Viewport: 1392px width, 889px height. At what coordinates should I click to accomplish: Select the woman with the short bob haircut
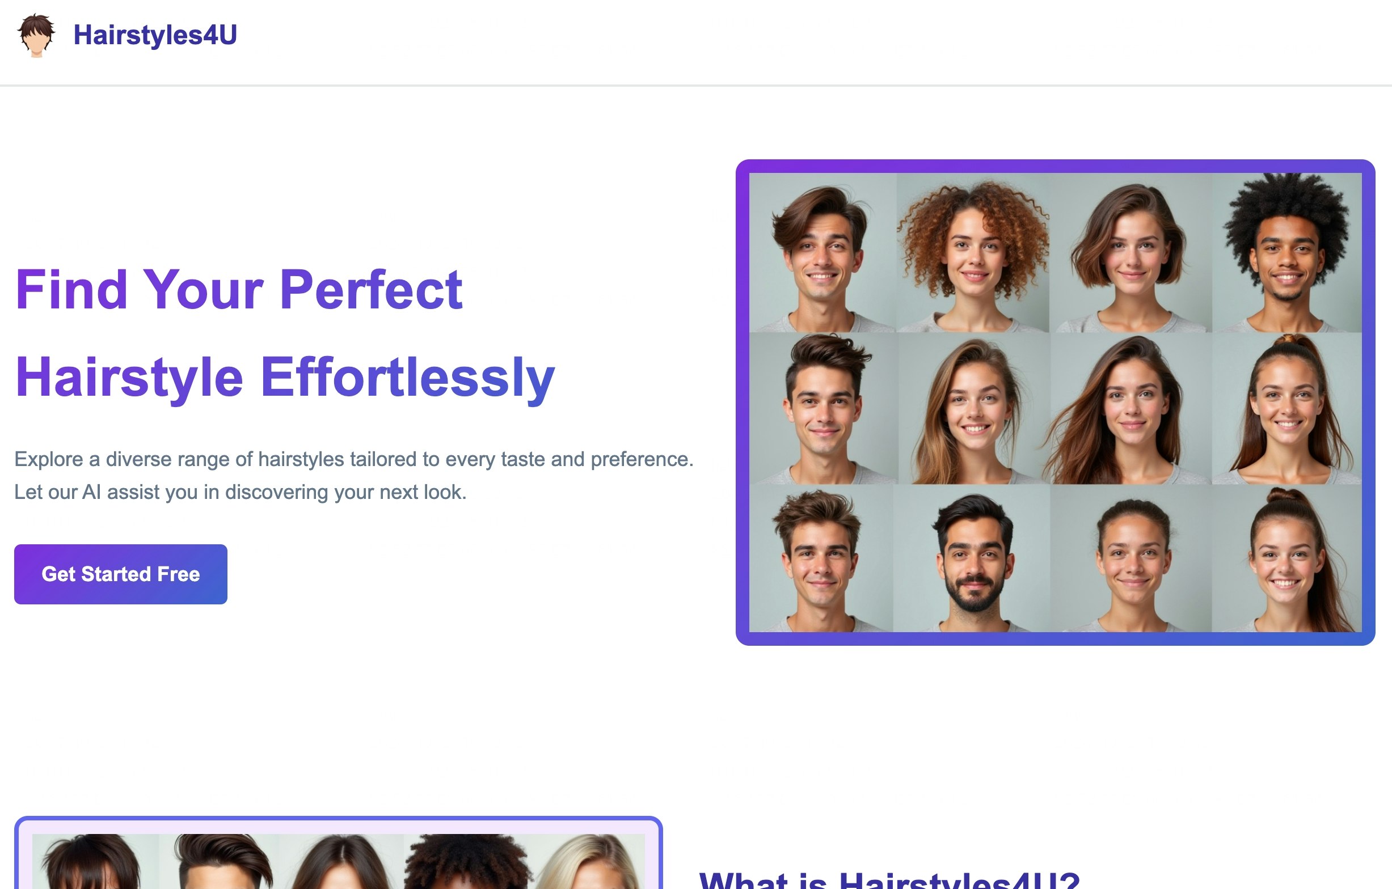[1131, 252]
